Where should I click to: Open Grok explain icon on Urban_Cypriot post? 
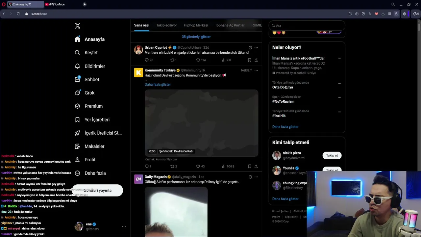250,47
